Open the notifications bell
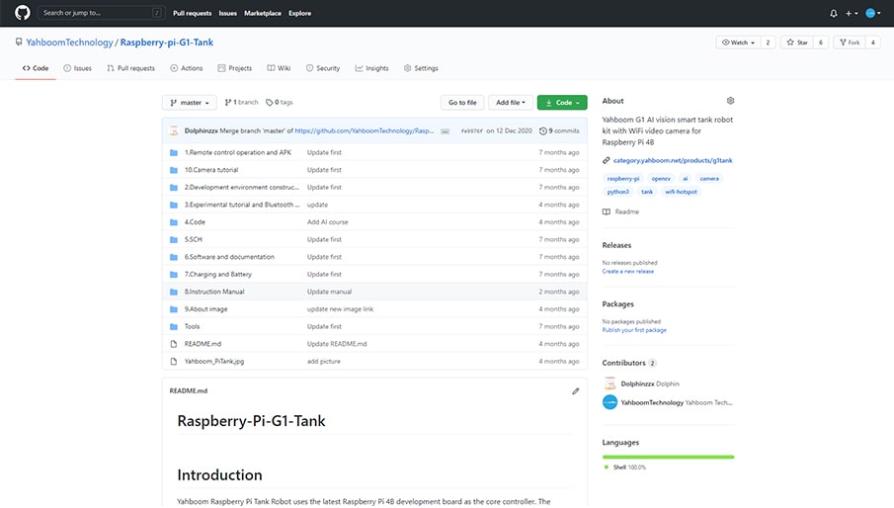The image size is (894, 508). coord(834,13)
